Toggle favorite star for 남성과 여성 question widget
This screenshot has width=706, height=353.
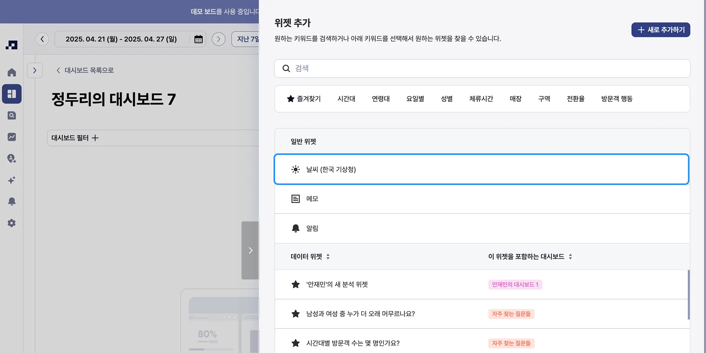[296, 314]
